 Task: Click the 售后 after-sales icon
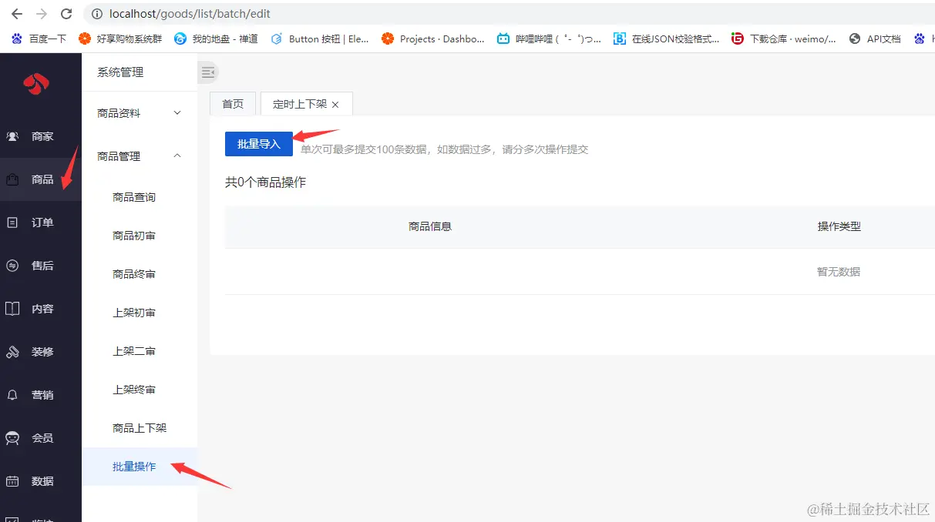coord(12,266)
